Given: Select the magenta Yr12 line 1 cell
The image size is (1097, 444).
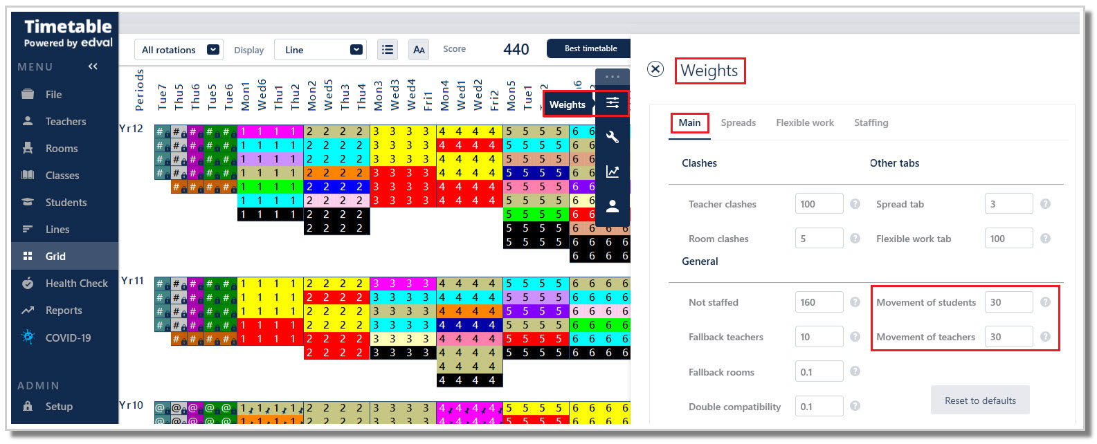Looking at the screenshot, I should click(271, 131).
